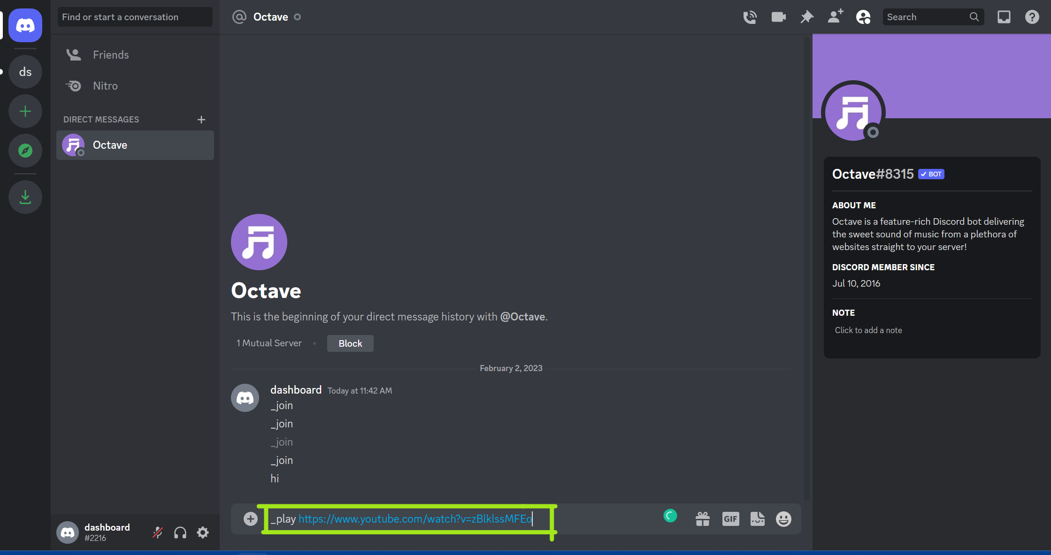1051x555 pixels.
Task: Click the Block button on Octave profile
Action: (350, 343)
